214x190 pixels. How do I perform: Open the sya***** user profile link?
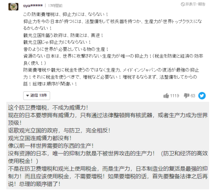33,6
